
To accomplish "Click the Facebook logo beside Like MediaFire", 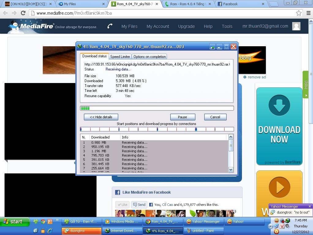I will 118,192.
